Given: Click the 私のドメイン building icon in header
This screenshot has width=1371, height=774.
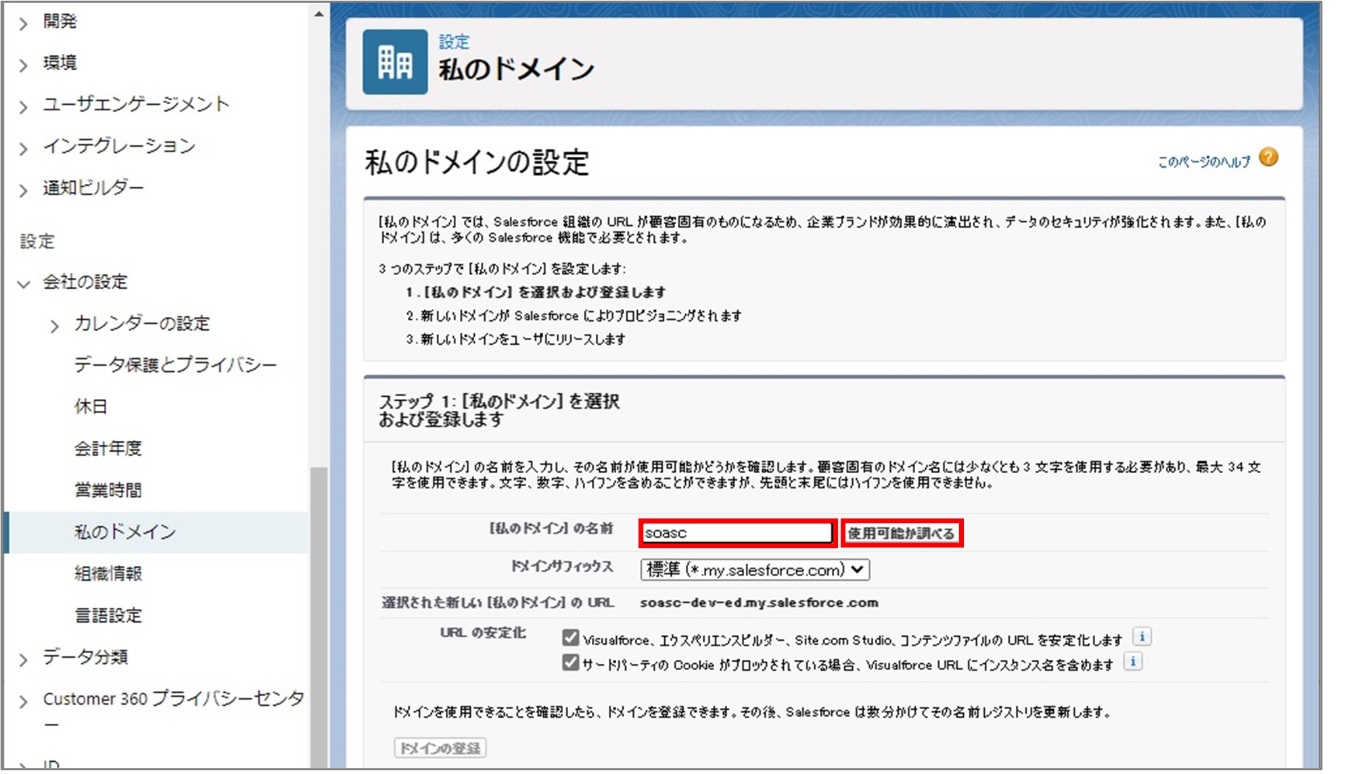Looking at the screenshot, I should pyautogui.click(x=395, y=62).
